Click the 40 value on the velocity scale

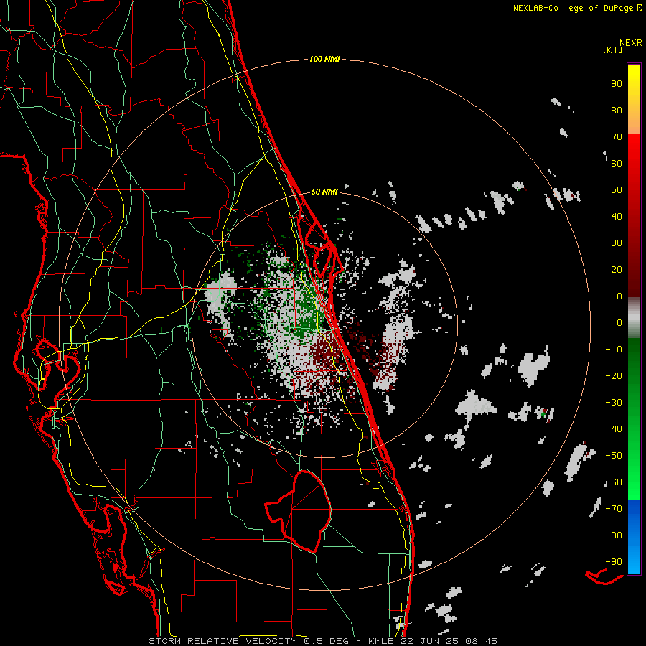point(617,216)
